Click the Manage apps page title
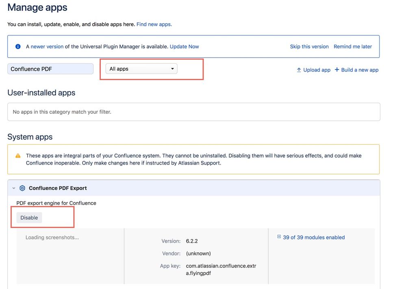Screen dimensions: 406x289 [x=37, y=7]
